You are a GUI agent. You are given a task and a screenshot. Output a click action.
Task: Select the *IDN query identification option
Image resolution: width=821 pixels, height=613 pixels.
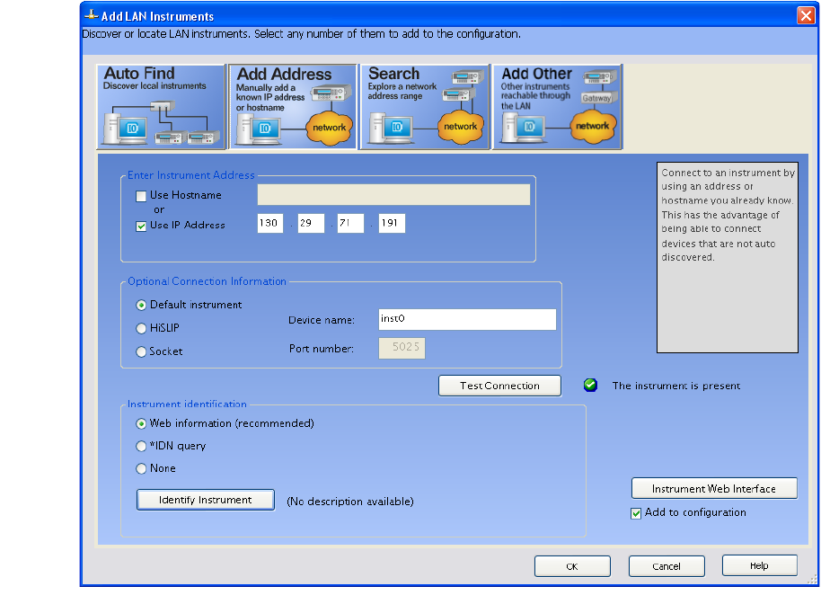[141, 446]
